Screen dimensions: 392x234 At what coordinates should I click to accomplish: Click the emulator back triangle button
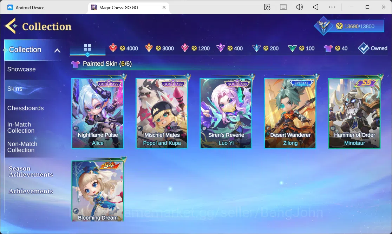click(316, 7)
